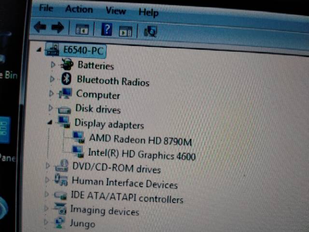Click Show/Hide Console Tree toolbar icon

pos(82,29)
